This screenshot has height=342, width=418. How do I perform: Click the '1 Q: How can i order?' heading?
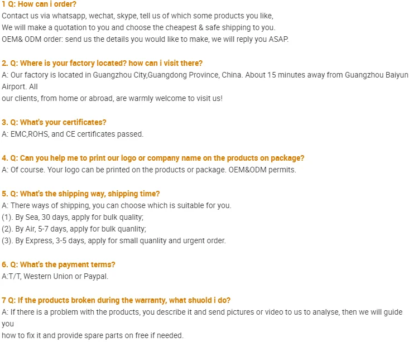point(39,4)
